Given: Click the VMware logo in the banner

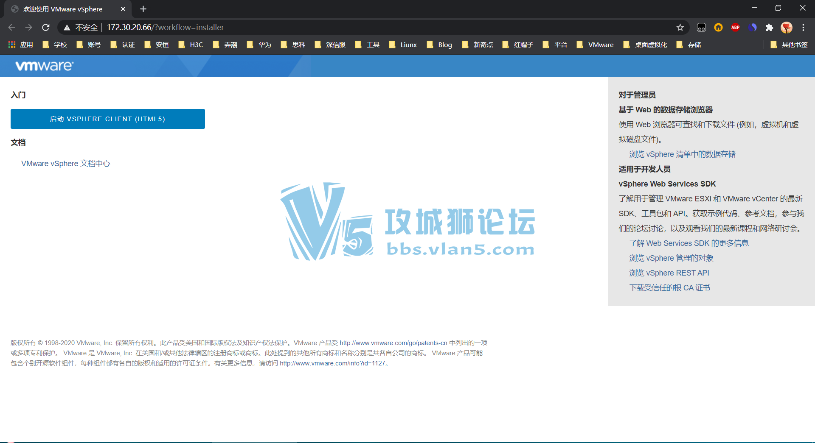Looking at the screenshot, I should pyautogui.click(x=44, y=66).
